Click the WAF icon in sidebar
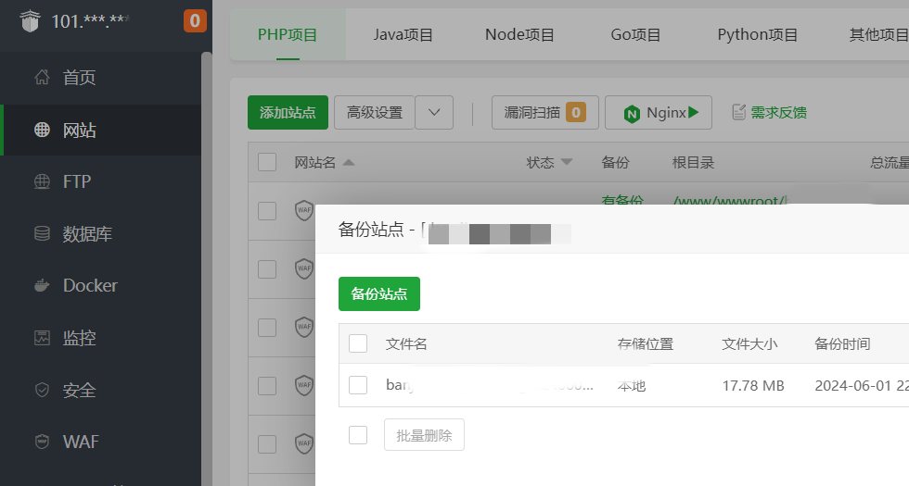 [42, 442]
